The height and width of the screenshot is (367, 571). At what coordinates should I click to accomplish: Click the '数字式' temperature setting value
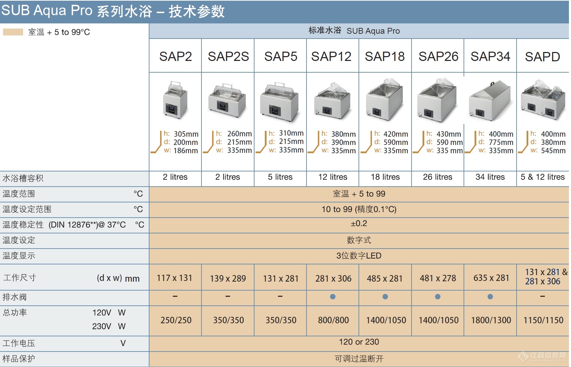click(359, 240)
